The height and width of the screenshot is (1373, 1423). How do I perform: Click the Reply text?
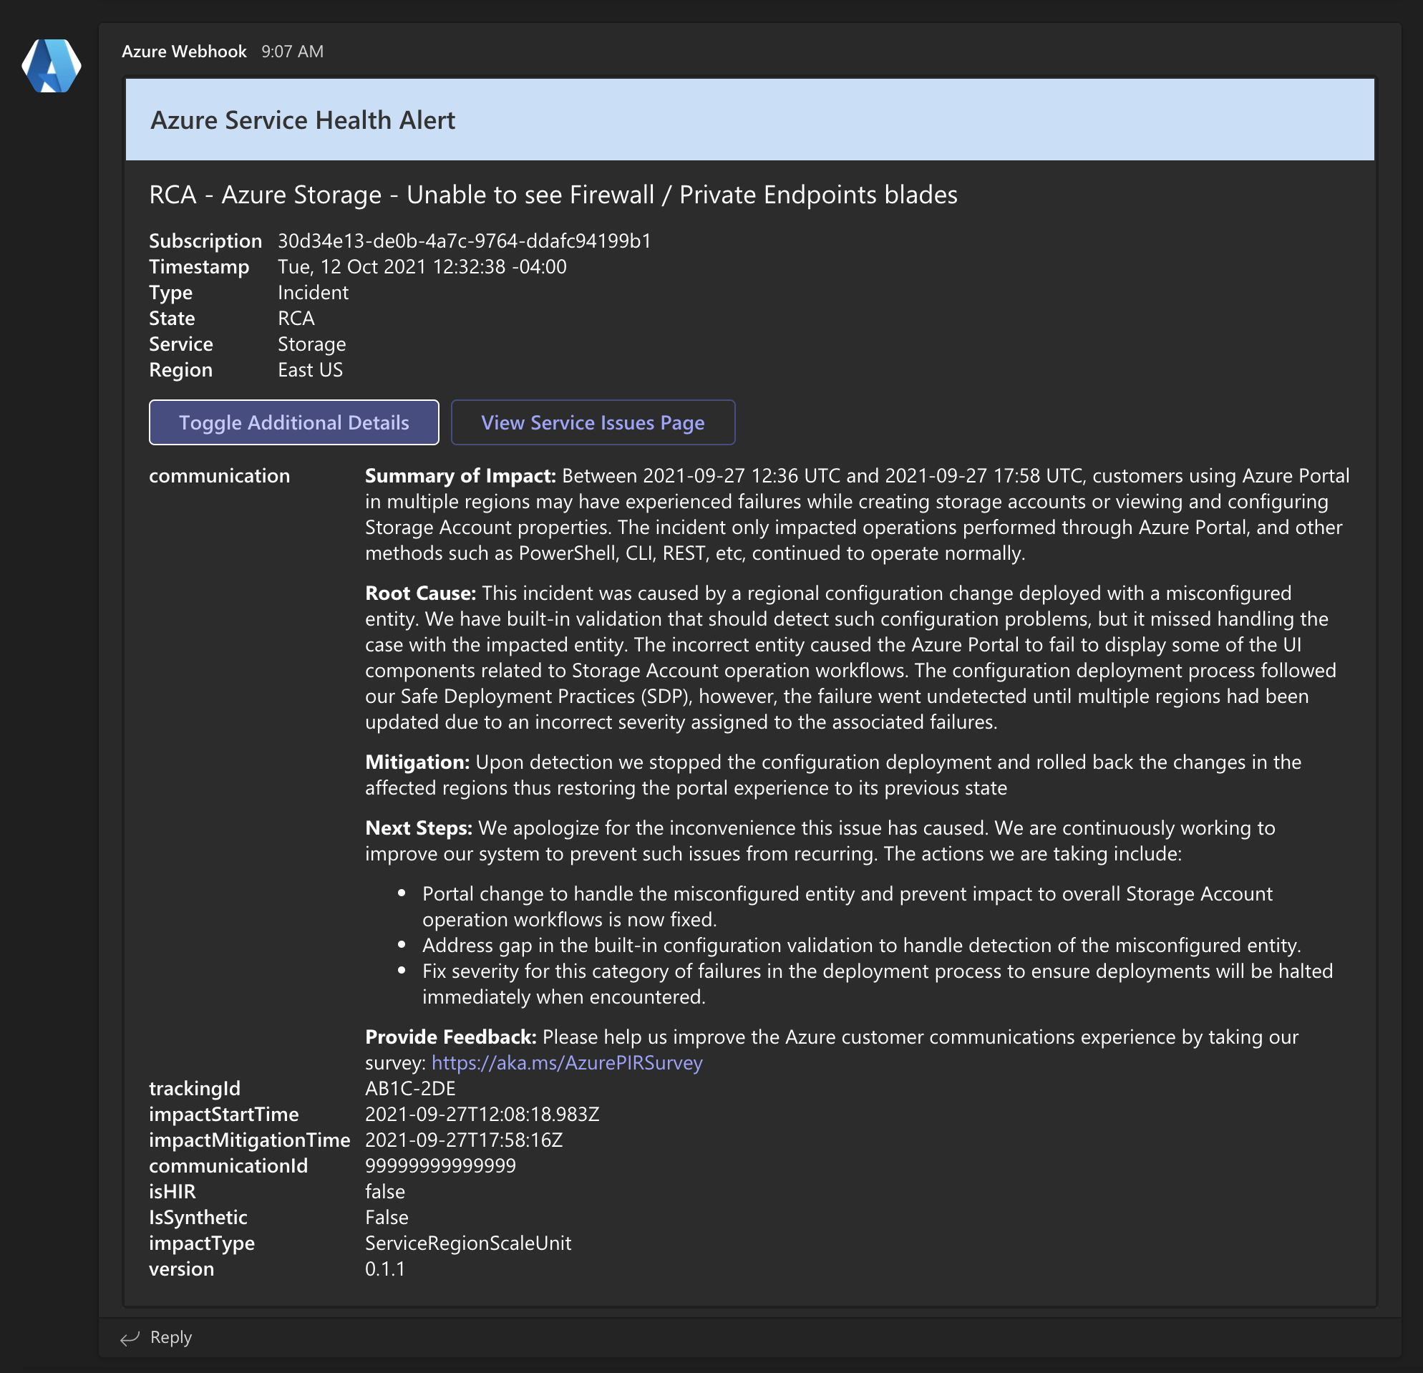170,1337
